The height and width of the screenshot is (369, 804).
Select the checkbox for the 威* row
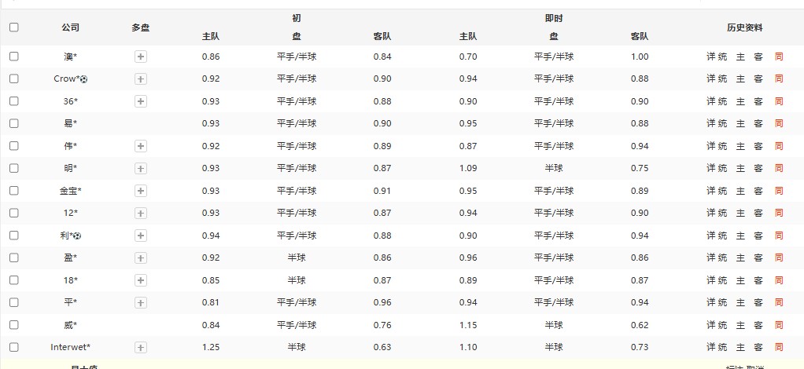(13, 325)
